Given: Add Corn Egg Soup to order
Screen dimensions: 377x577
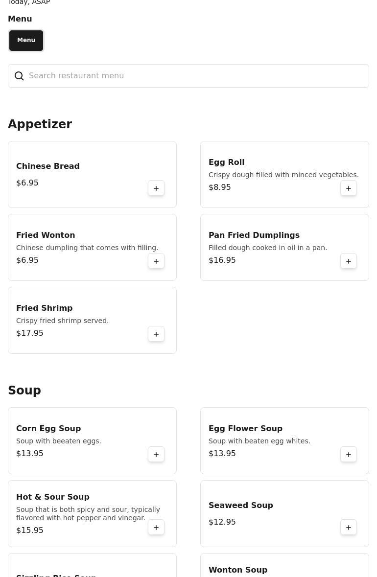Looking at the screenshot, I should (156, 455).
